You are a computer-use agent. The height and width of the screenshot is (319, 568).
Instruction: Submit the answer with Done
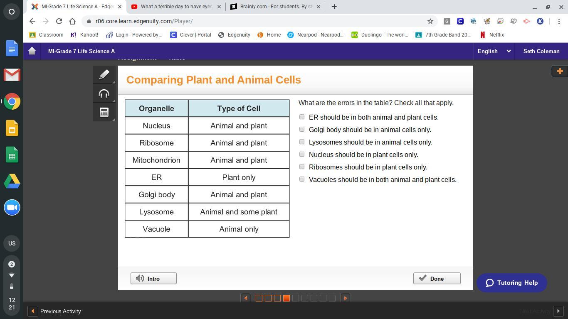437,278
